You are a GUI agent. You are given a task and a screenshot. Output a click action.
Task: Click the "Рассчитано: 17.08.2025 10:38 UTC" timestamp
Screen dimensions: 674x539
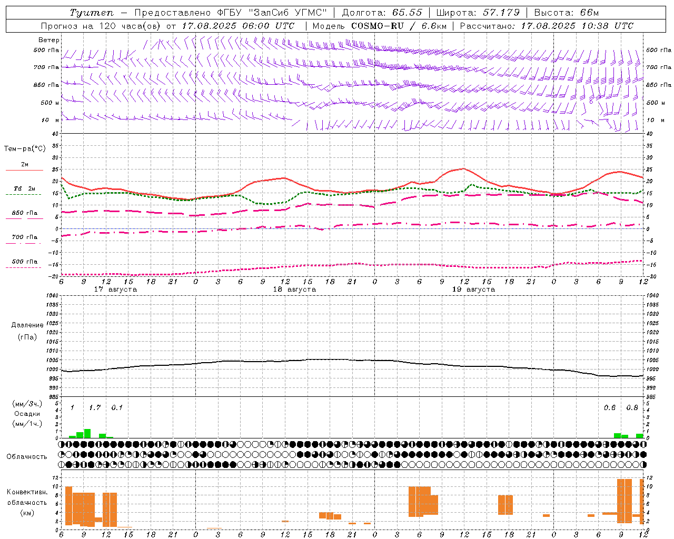547,26
